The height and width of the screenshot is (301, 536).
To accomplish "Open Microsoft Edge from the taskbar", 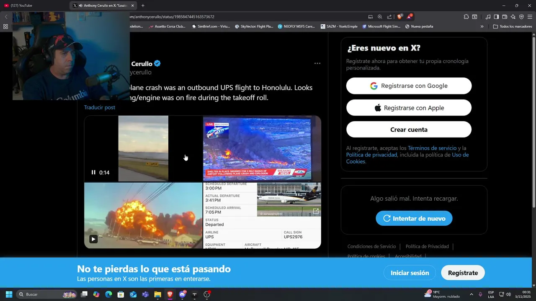I will pos(108,294).
